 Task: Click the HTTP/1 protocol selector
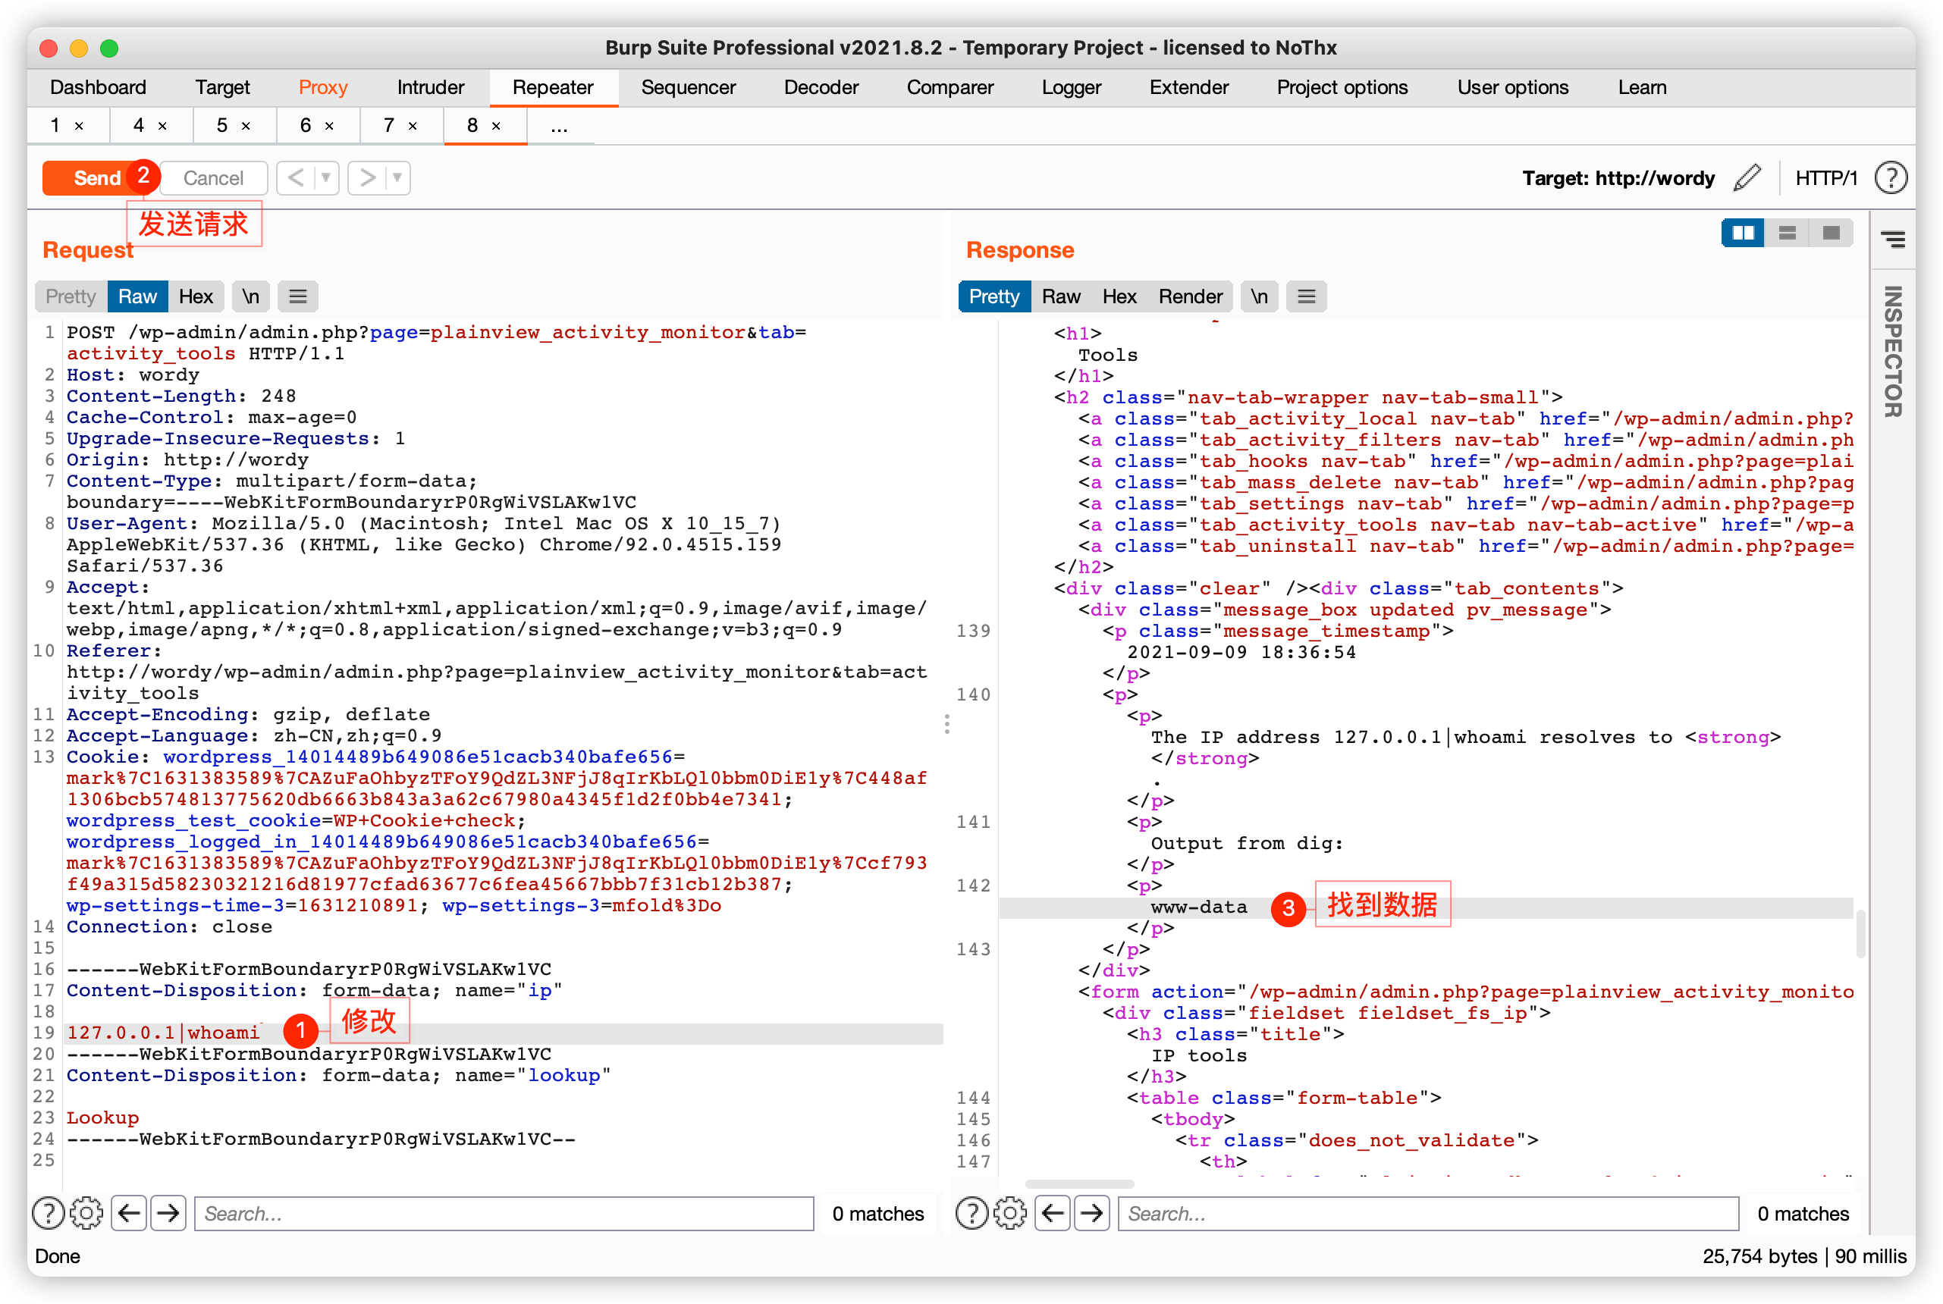pyautogui.click(x=1825, y=178)
